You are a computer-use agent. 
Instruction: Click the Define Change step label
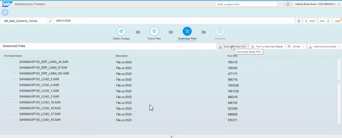tap(121, 39)
